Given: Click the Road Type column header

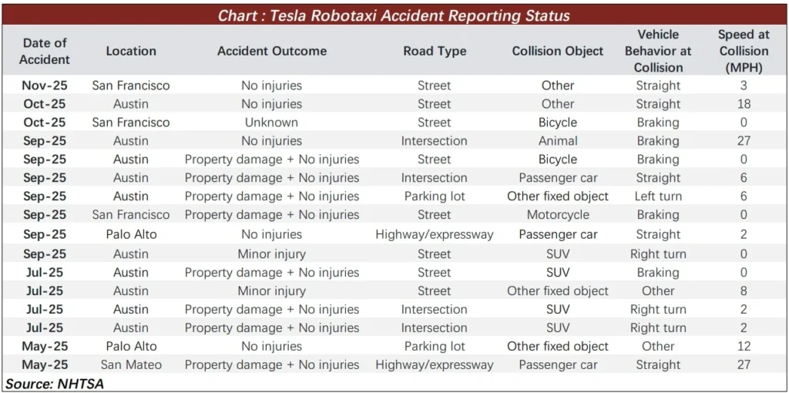Looking at the screenshot, I should click(x=435, y=51).
